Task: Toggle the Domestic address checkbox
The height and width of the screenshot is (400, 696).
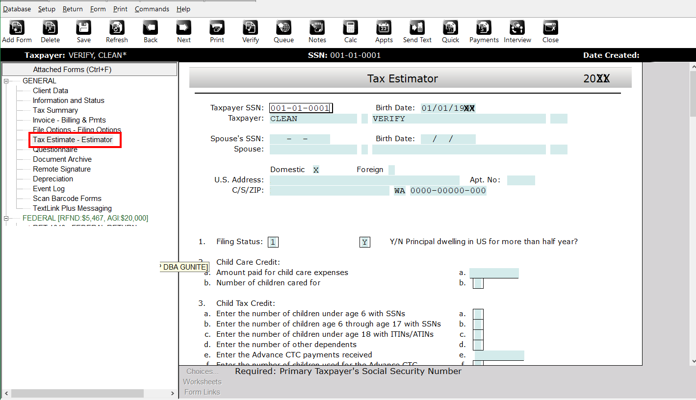Action: (x=316, y=170)
